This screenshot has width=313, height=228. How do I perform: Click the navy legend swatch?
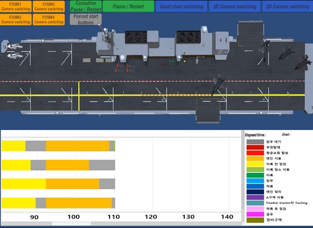coord(255,192)
